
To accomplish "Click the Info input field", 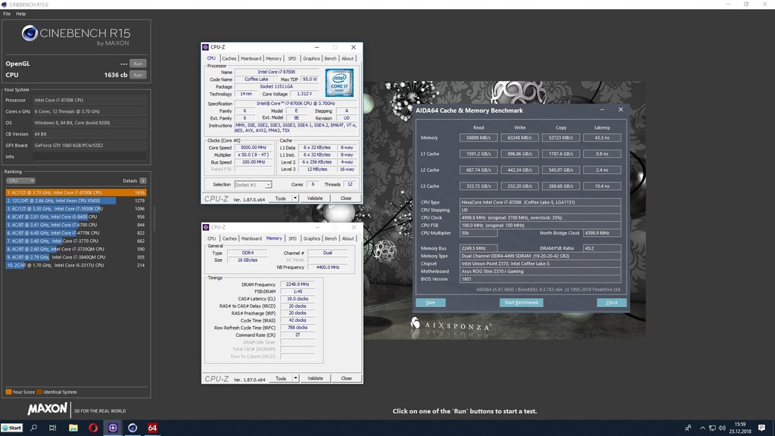I will pos(89,157).
